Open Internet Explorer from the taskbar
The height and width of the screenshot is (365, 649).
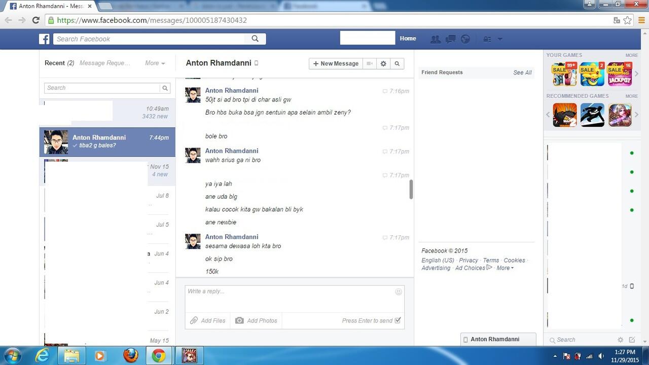(43, 355)
